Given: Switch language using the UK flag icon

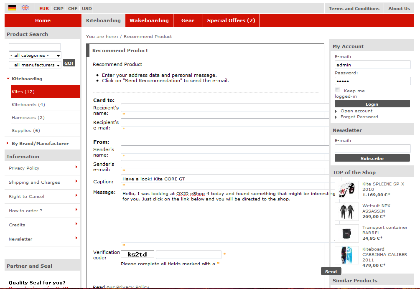Looking at the screenshot, I should tap(25, 8).
